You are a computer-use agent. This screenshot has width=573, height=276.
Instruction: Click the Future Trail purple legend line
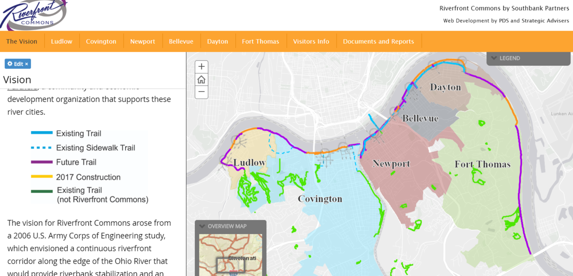pos(41,162)
